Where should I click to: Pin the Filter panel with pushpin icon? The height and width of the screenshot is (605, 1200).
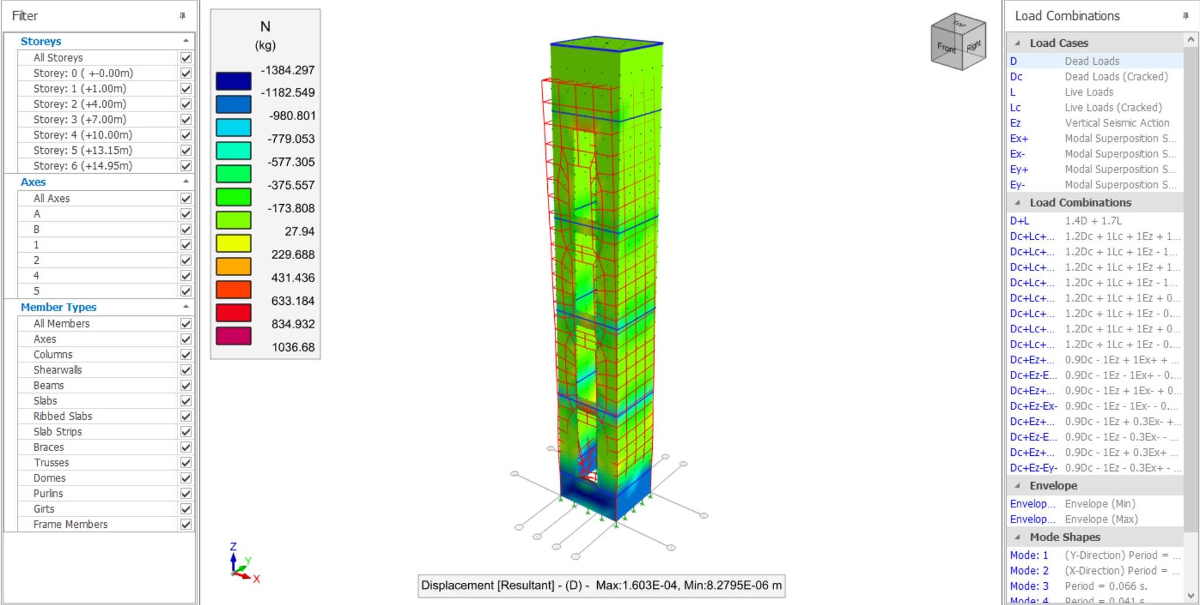(x=182, y=16)
